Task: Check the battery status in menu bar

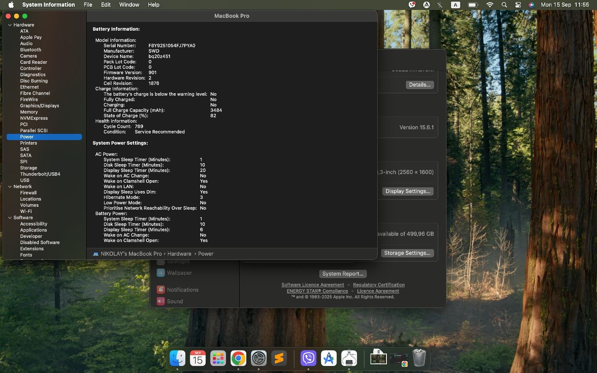Action: [473, 5]
